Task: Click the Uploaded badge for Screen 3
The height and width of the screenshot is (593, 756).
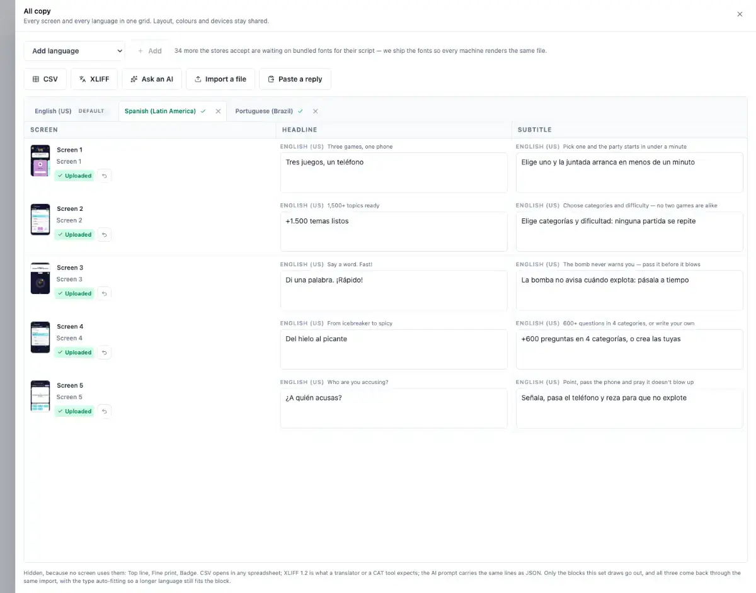Action: 74,293
